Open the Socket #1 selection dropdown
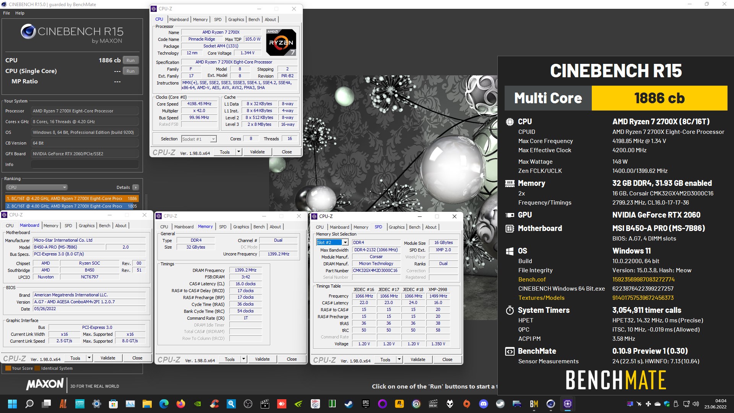734x413 pixels. coord(199,139)
